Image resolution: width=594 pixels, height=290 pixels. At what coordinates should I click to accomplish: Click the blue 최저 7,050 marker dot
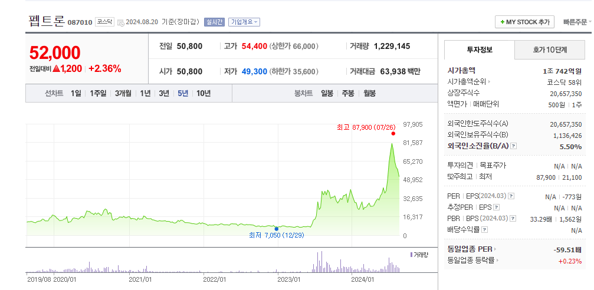(276, 229)
